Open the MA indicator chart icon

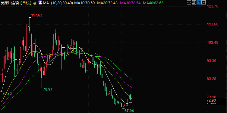click(40, 2)
